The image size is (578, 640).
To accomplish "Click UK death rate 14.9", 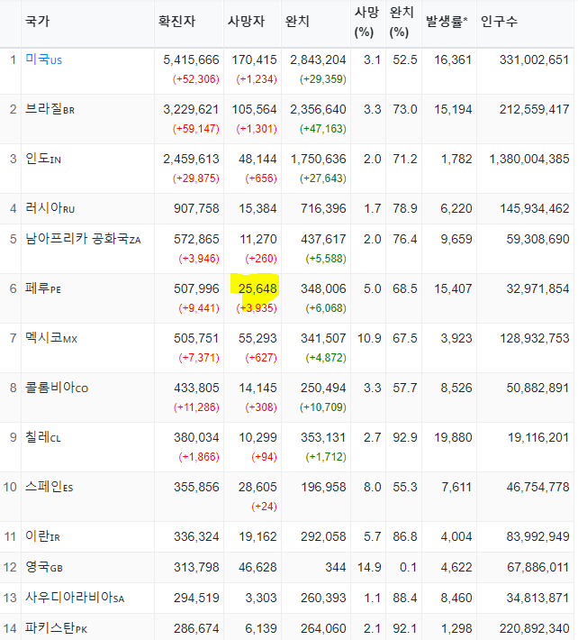I will point(369,567).
